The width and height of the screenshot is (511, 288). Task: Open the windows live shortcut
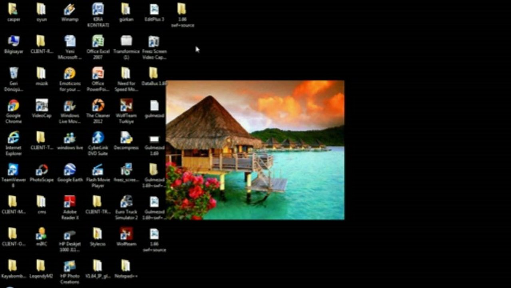pyautogui.click(x=70, y=137)
